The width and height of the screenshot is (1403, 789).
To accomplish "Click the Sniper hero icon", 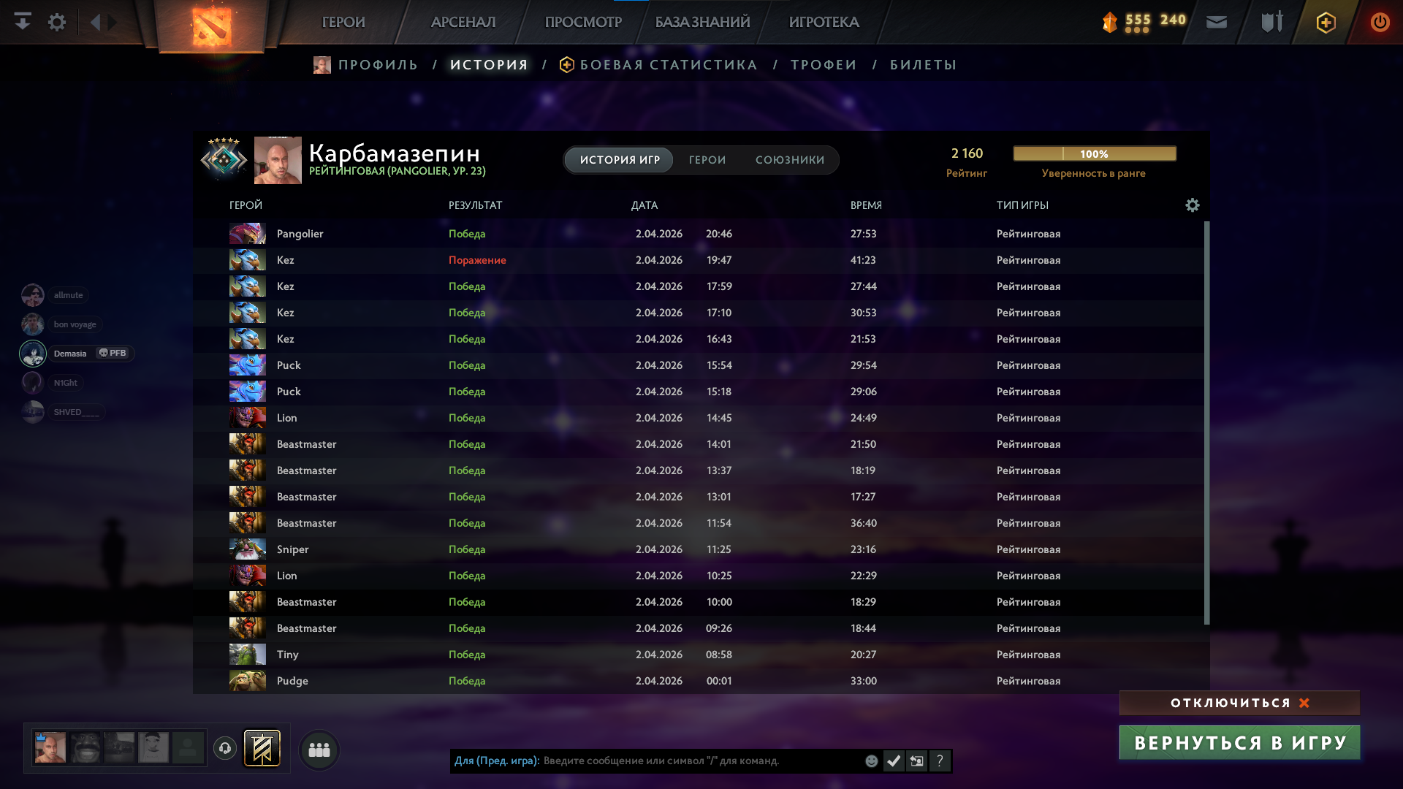I will click(248, 549).
